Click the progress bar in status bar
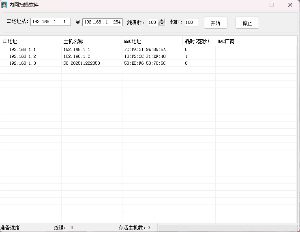This screenshot has width=300, height=232. (x=228, y=228)
